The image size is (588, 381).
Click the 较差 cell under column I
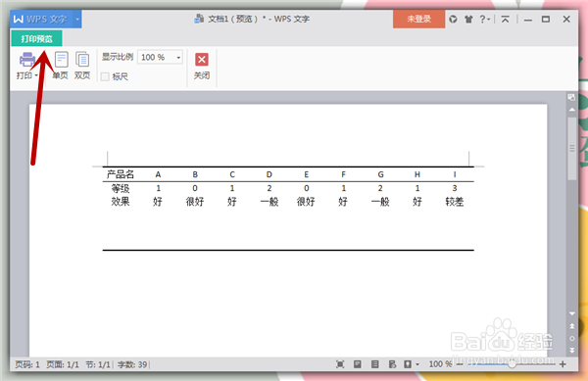pos(455,202)
